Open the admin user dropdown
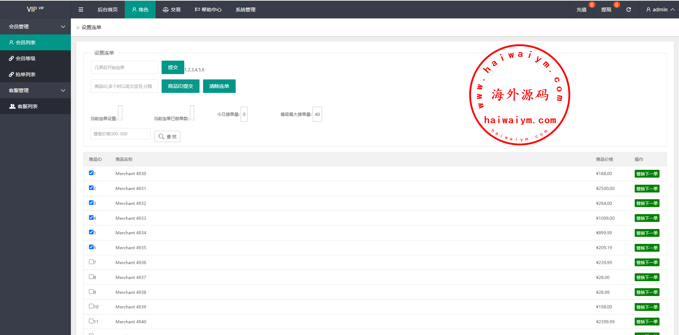This screenshot has height=335, width=679. [x=660, y=10]
